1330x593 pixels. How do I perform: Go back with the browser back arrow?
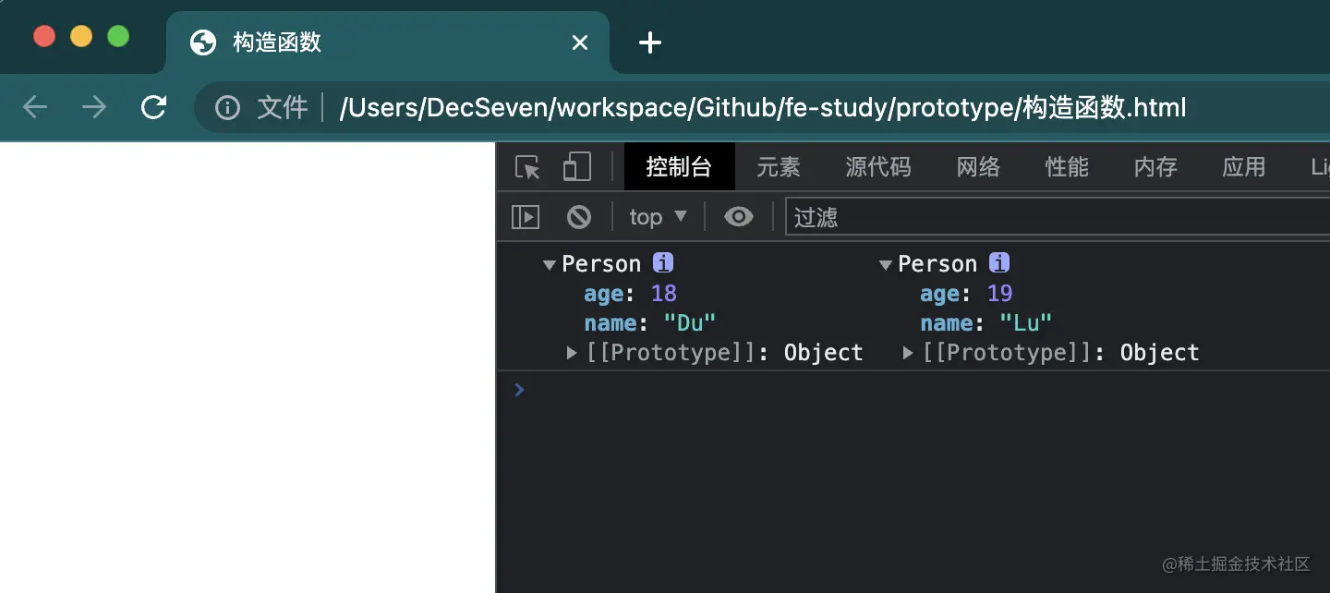(x=35, y=108)
